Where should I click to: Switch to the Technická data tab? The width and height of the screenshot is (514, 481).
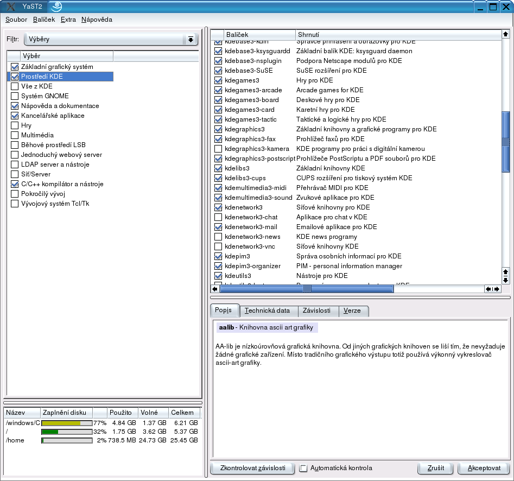click(x=267, y=311)
